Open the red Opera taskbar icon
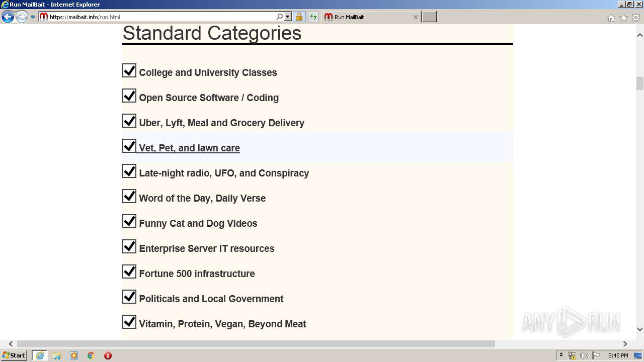 [108, 355]
